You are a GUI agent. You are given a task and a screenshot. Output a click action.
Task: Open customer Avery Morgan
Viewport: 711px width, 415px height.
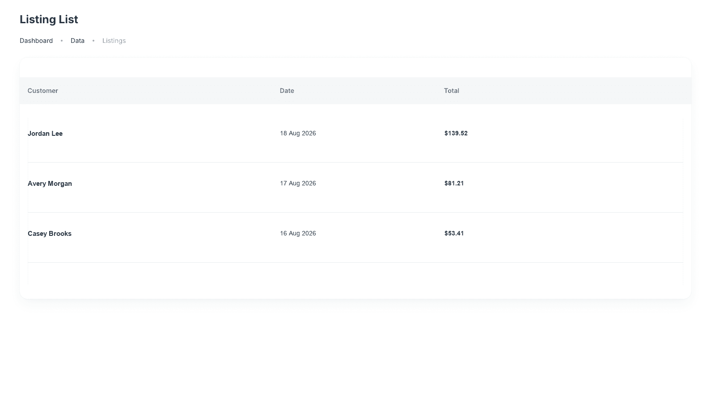[50, 184]
